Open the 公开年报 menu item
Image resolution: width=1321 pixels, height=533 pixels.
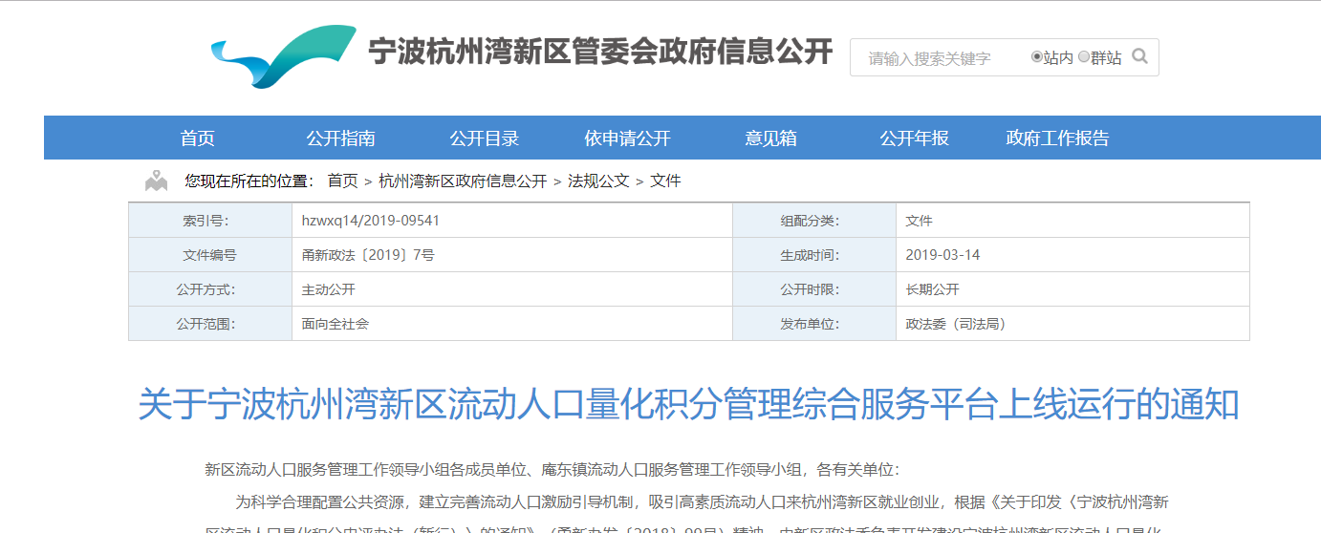[914, 138]
